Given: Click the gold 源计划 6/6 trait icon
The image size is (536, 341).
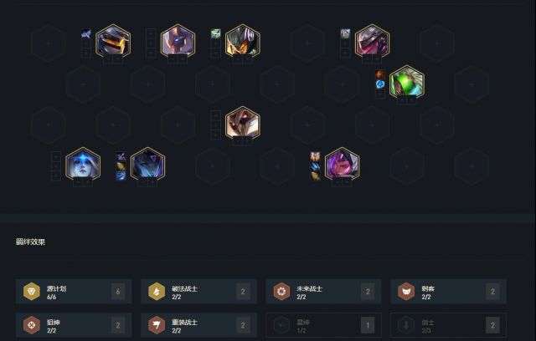Looking at the screenshot, I should (32, 292).
